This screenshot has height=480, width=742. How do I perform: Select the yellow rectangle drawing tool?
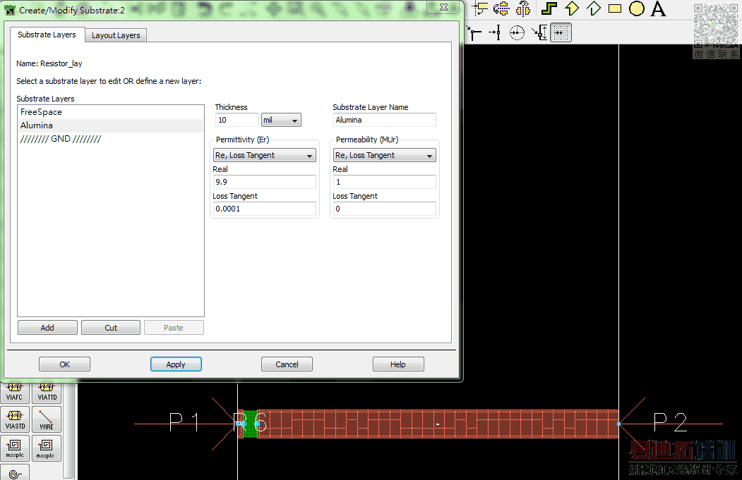tap(615, 8)
